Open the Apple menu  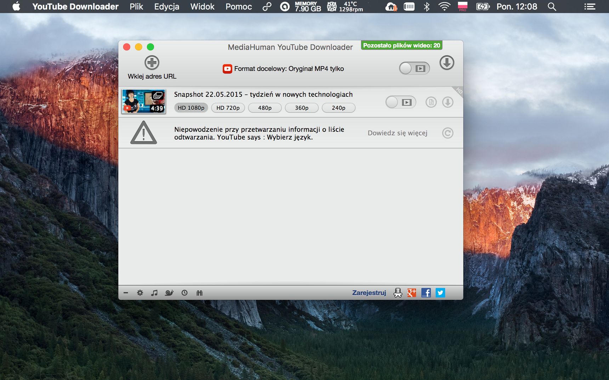(x=16, y=6)
